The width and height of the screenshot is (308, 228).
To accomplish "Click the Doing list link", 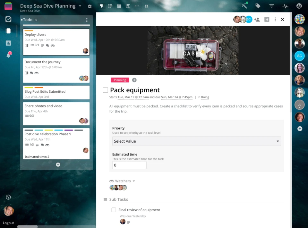I will [205, 97].
